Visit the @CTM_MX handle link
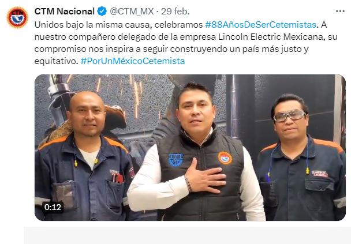 pyautogui.click(x=132, y=12)
